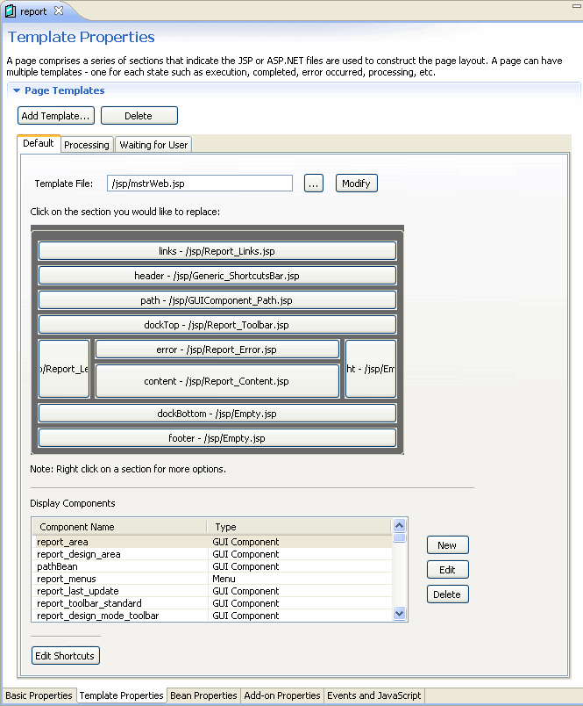Select the content Report_Content.jsp section
Image resolution: width=583 pixels, height=706 pixels.
(x=217, y=381)
